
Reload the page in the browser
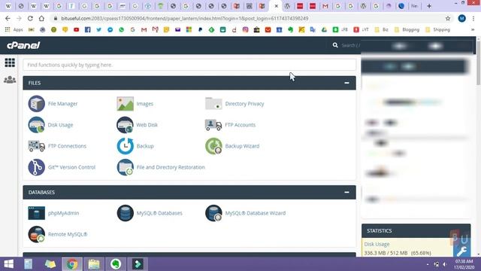click(x=30, y=18)
